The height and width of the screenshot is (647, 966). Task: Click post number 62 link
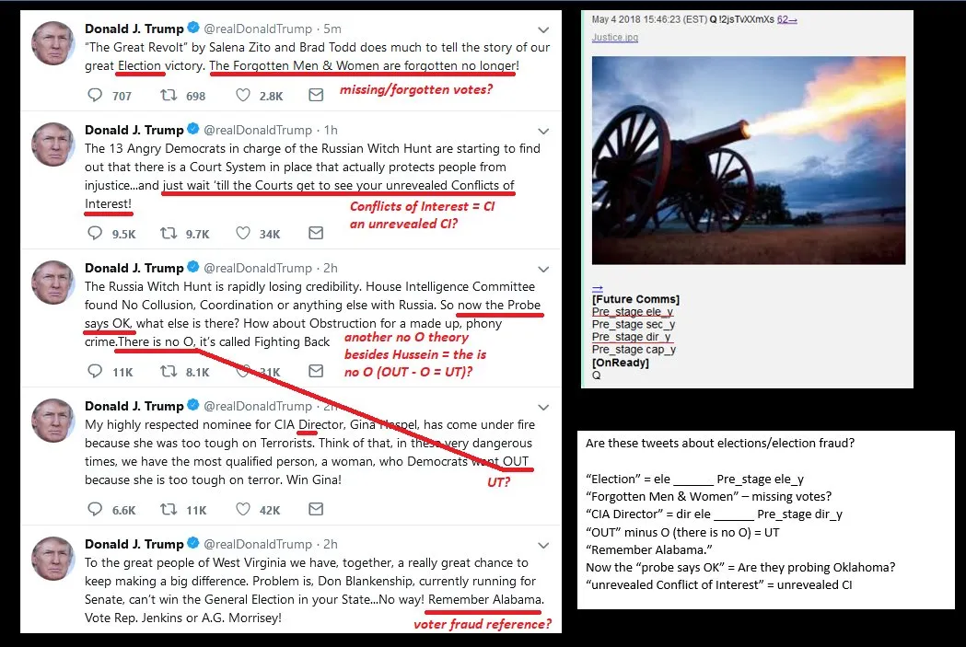click(x=786, y=19)
